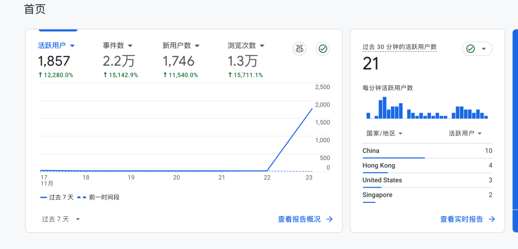The width and height of the screenshot is (518, 249).
Task: Click the green checkmark data quality icon on main card
Action: coord(323,49)
